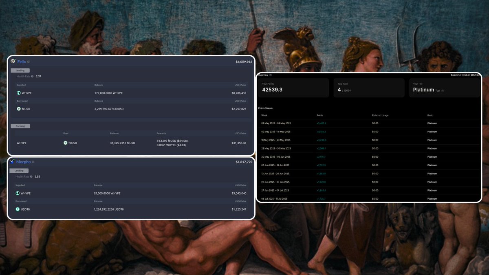Select the Lending tag in Felix panel
The image size is (489, 275).
pos(20,70)
